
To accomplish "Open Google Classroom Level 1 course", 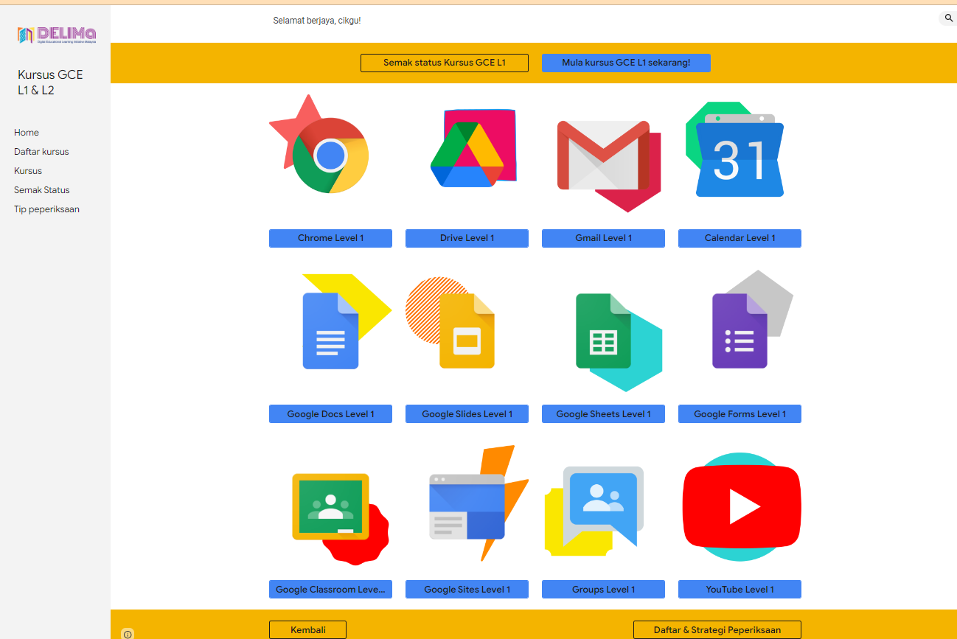I will point(330,590).
